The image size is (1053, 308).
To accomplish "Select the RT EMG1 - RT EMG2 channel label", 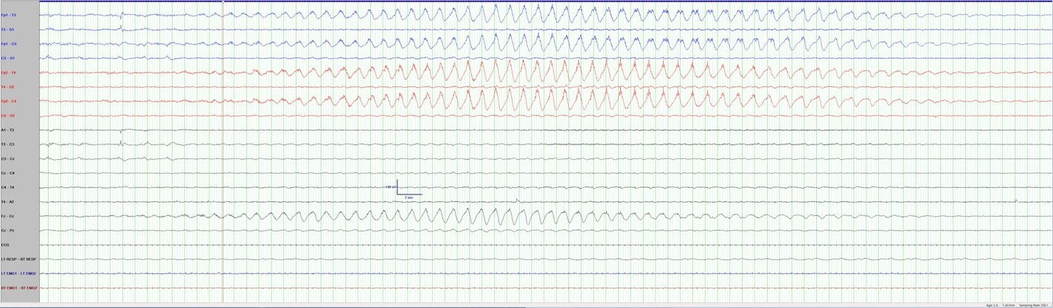I will (x=18, y=288).
